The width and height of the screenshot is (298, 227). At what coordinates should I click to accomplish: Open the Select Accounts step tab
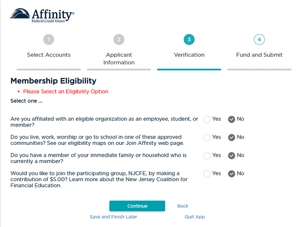coord(49,55)
